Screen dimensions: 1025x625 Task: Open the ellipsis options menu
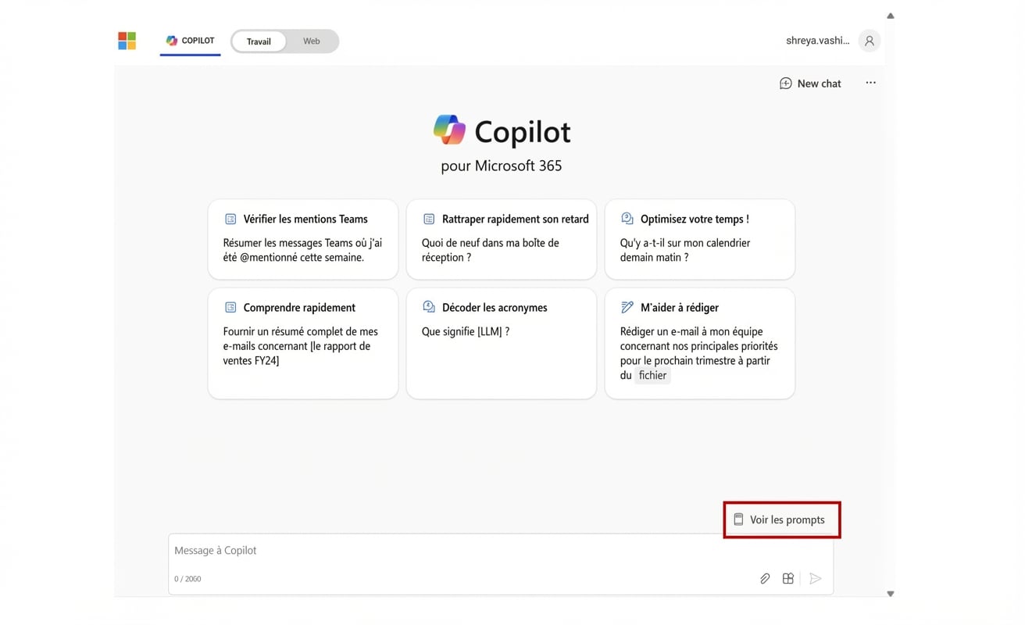point(870,83)
